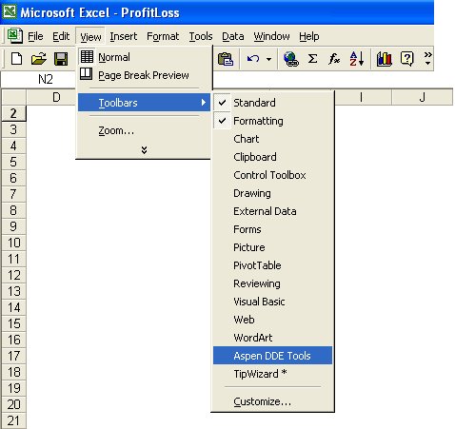
Task: Open the Undo history dropdown arrow
Action: [268, 59]
